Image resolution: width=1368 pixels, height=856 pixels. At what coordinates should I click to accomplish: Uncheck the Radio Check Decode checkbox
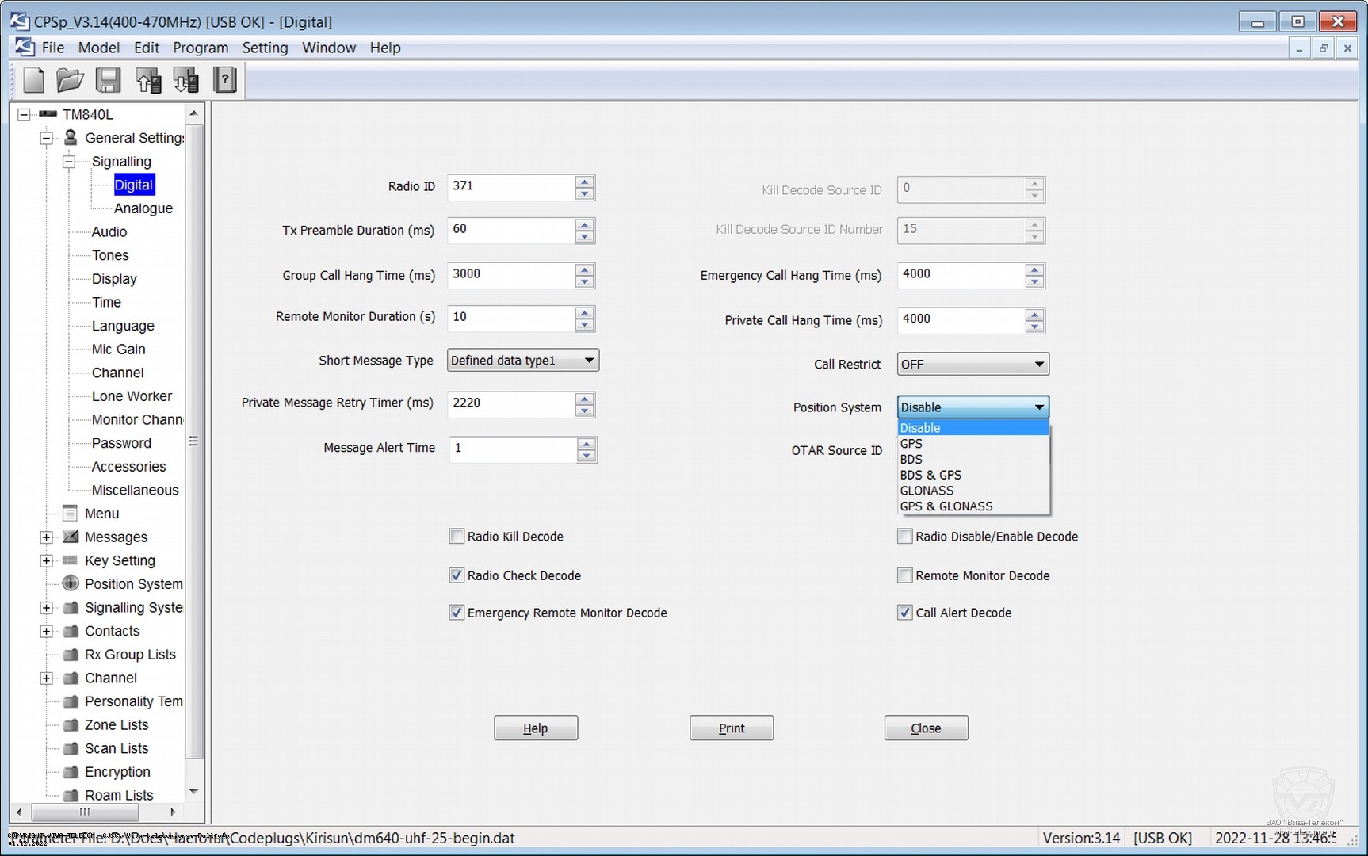point(457,575)
